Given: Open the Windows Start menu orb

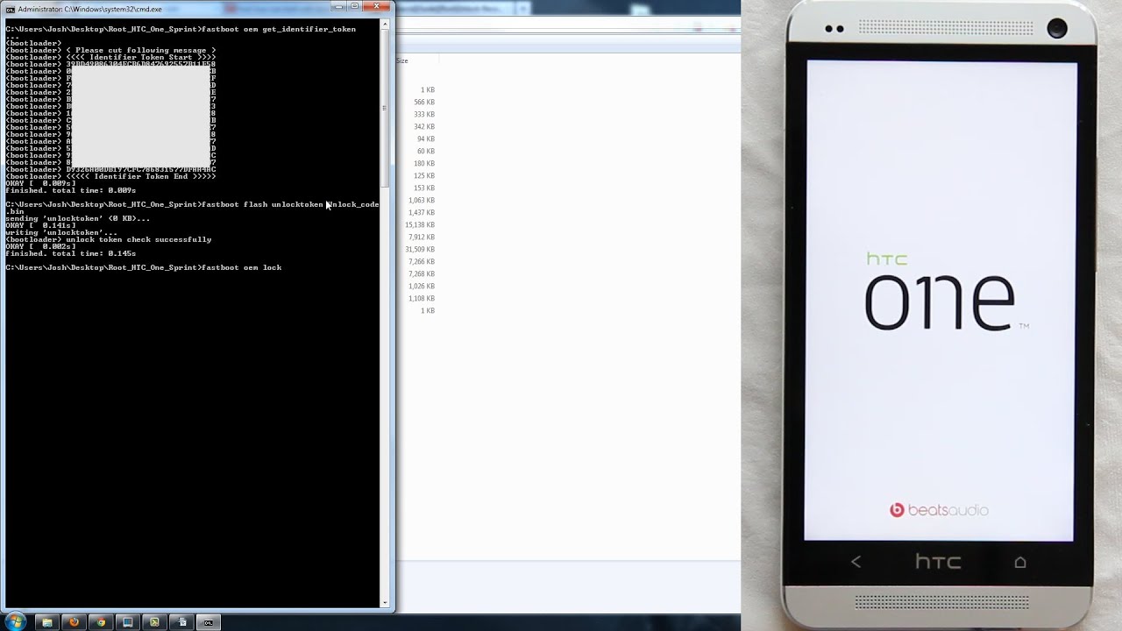Looking at the screenshot, I should click(15, 622).
